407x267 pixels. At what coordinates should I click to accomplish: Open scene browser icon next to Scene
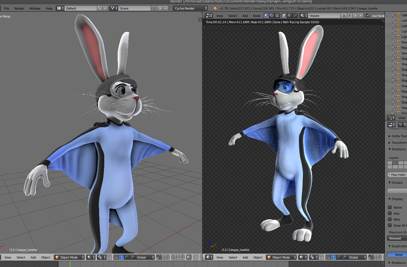(114, 8)
